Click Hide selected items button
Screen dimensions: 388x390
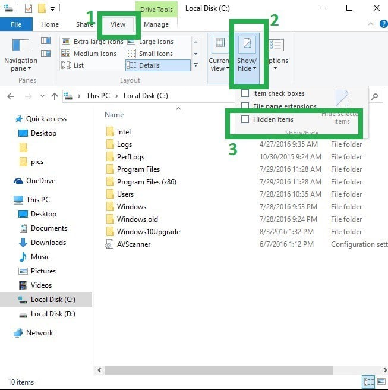click(x=342, y=108)
